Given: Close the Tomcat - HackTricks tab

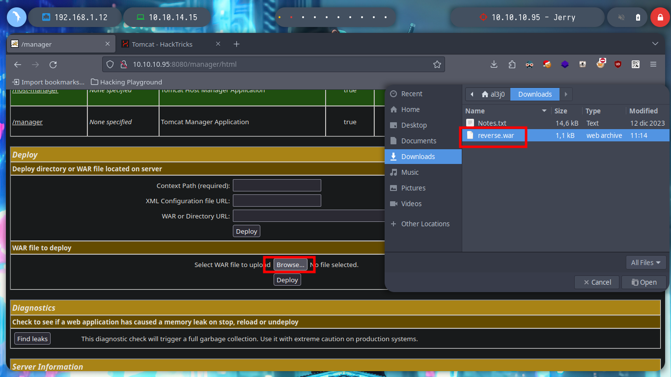Looking at the screenshot, I should 218,44.
